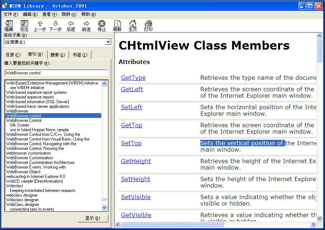Switch to the 搜索(S) search tab
This screenshot has height=230, width=325.
click(58, 55)
